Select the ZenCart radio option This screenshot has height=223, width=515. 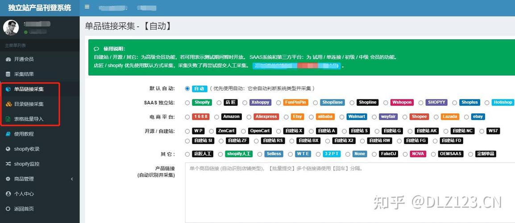tap(211, 131)
